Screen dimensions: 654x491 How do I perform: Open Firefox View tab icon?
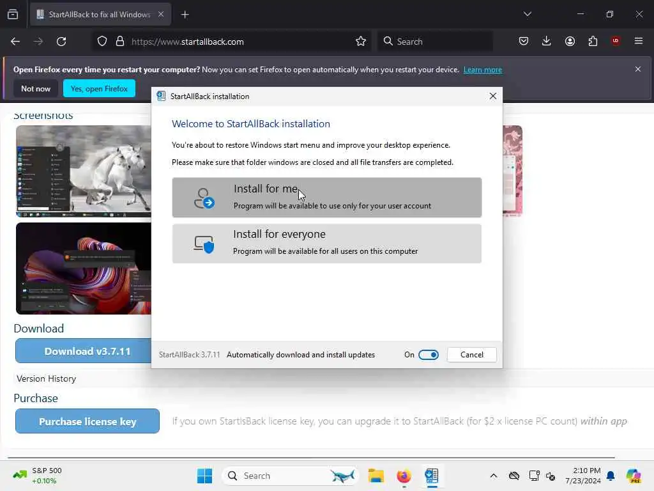coord(13,14)
